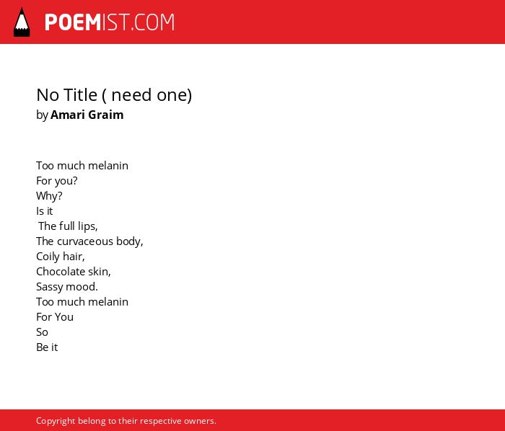The height and width of the screenshot is (431, 505).
Task: Click the line 'Why?'
Action: [x=49, y=196]
